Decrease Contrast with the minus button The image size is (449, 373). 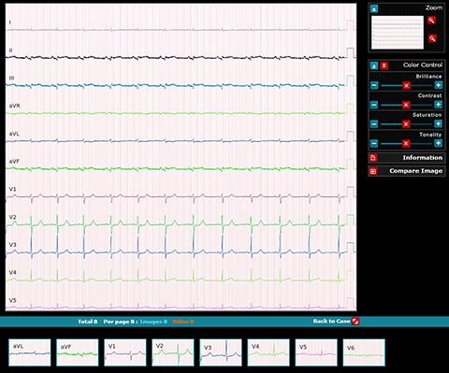click(x=374, y=105)
